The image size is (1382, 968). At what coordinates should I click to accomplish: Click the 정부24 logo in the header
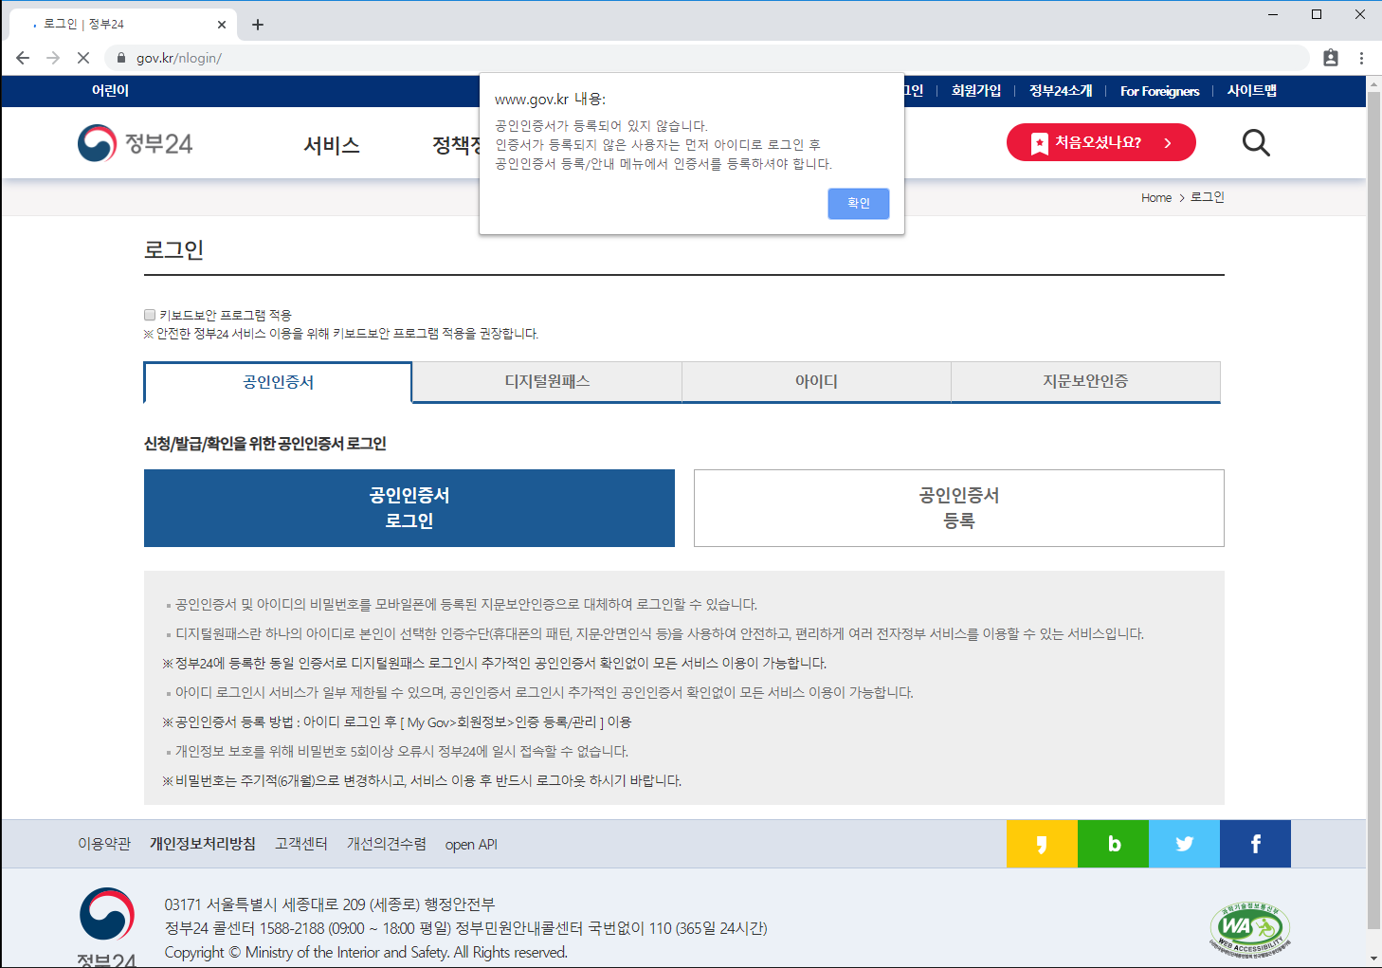(x=135, y=143)
